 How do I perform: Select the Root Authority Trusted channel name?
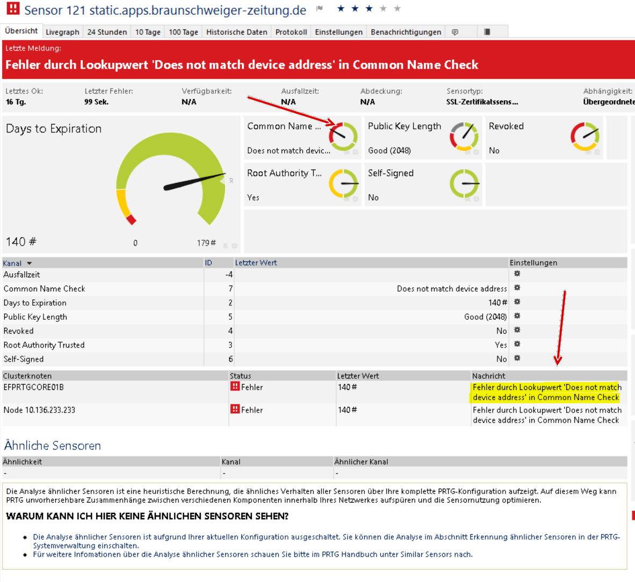click(44, 345)
